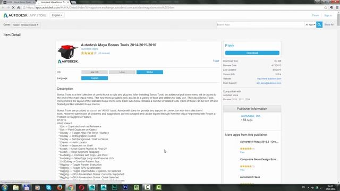Viewport: 340px width, 191px height.
Task: Open the reviews count link
Action: click(x=104, y=53)
